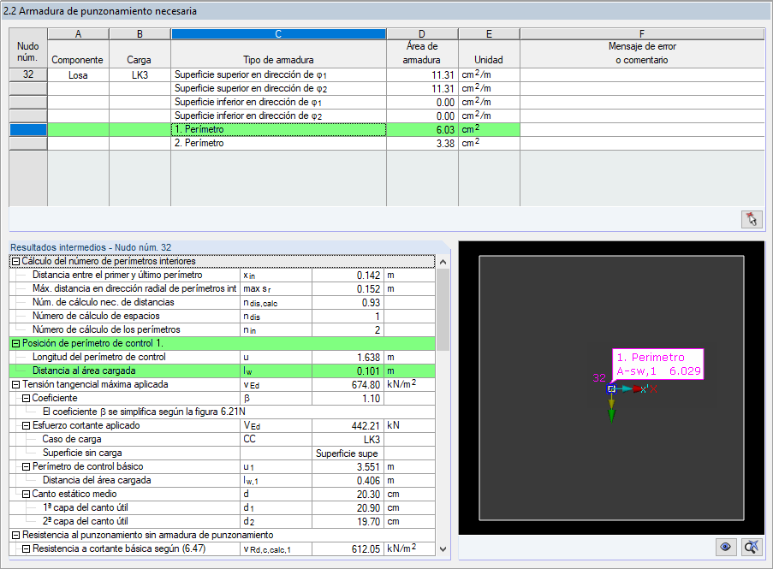Screen dimensions: 773x569
Task: Click the 3.38 area value cell
Action: [x=422, y=144]
